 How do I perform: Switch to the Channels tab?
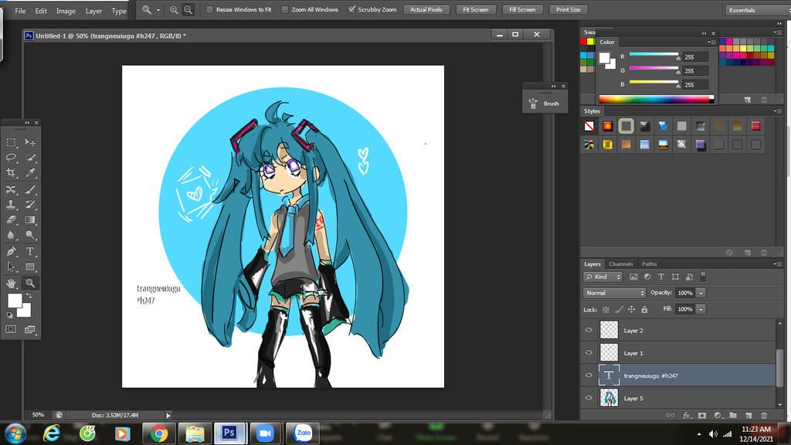pos(621,264)
